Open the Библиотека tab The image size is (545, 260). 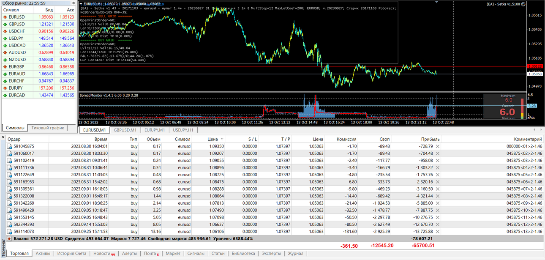click(x=243, y=254)
